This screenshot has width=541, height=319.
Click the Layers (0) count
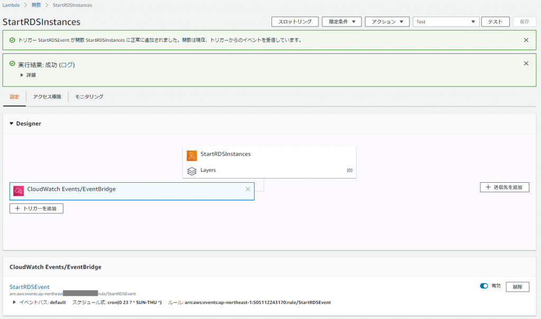[x=349, y=170]
